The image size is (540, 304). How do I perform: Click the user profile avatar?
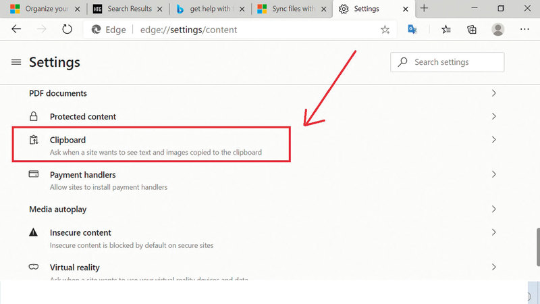click(x=498, y=30)
